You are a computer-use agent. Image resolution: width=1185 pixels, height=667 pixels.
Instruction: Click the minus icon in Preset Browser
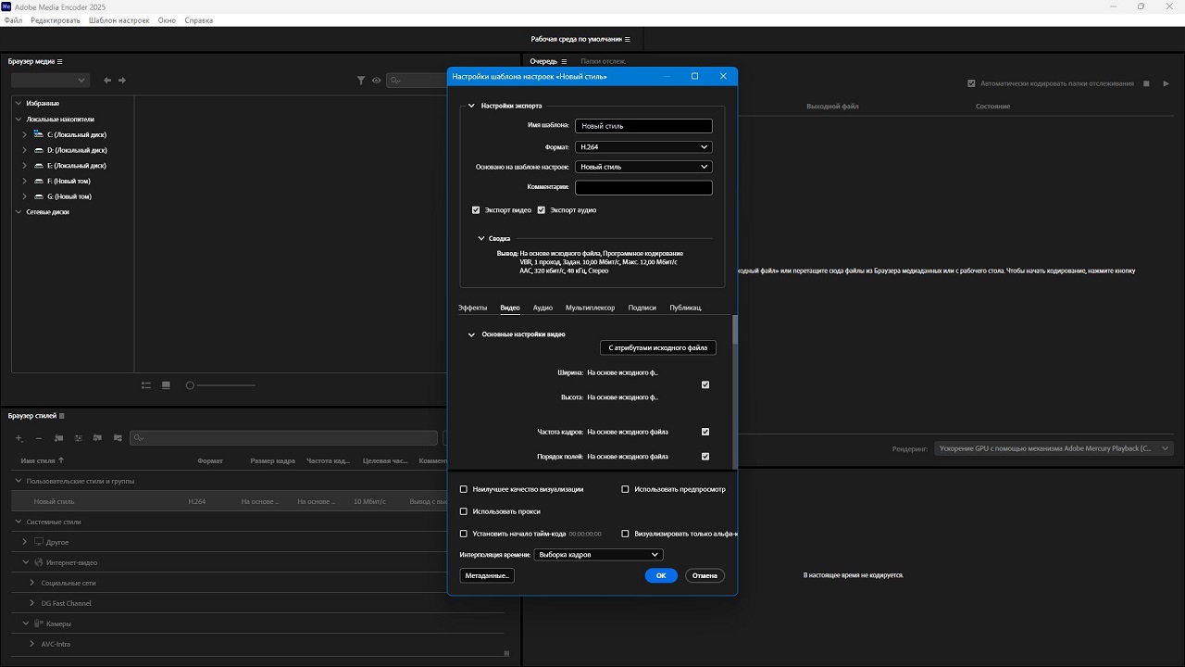(x=38, y=438)
